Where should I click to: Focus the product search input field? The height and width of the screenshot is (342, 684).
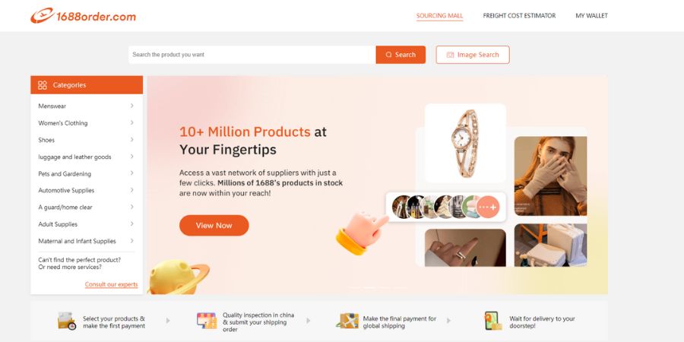pos(252,55)
